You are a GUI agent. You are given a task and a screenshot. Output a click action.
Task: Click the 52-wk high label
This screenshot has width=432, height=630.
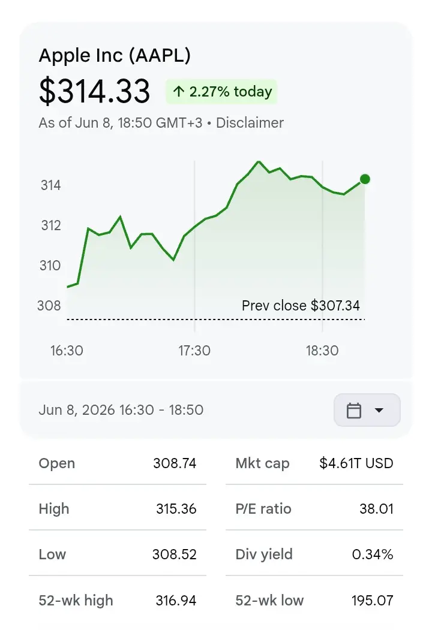coord(76,601)
